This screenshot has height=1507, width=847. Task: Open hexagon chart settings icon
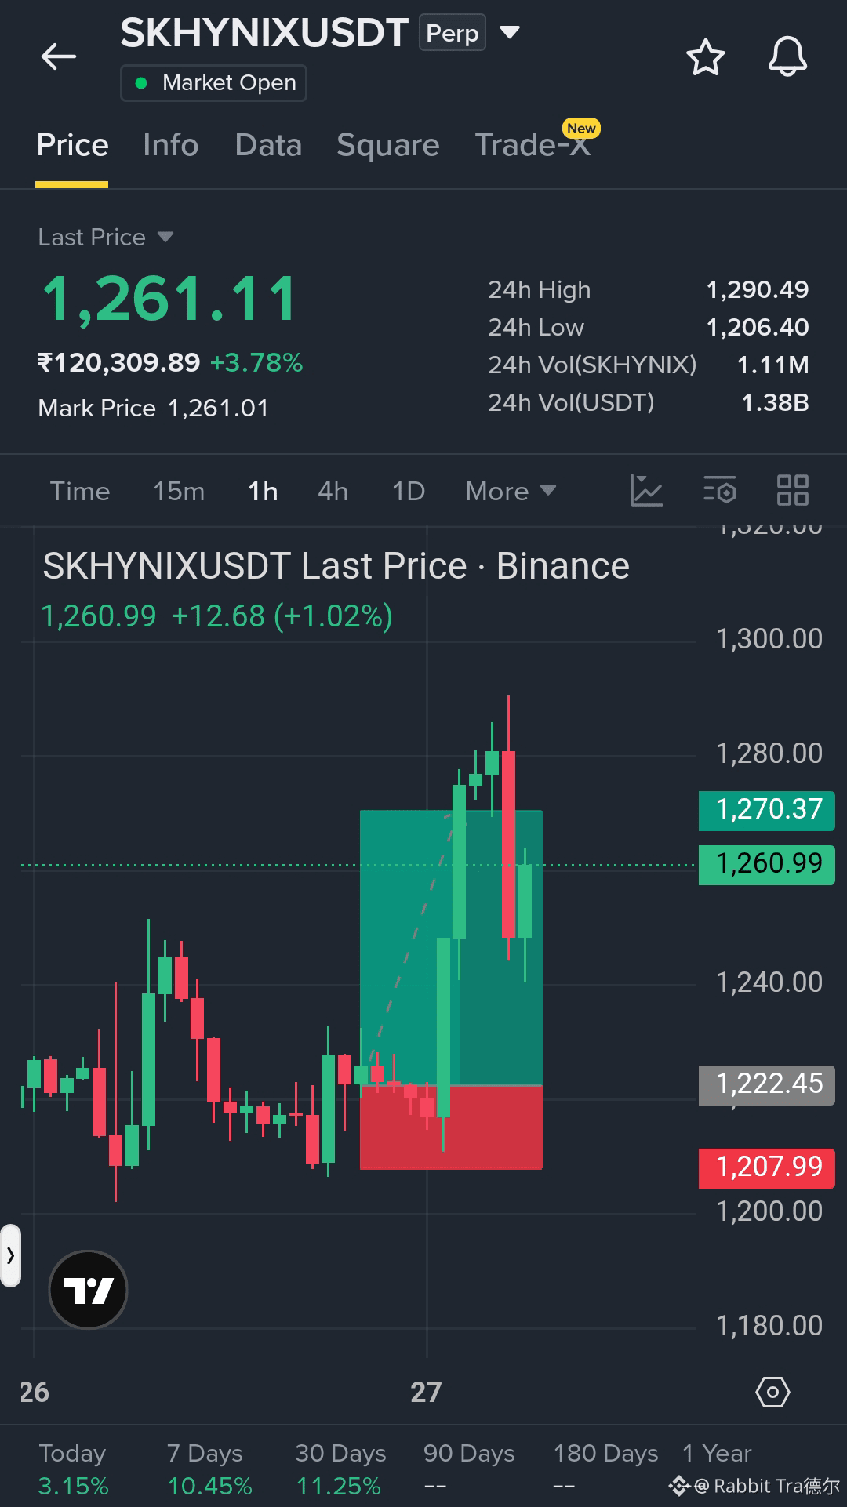(772, 1392)
